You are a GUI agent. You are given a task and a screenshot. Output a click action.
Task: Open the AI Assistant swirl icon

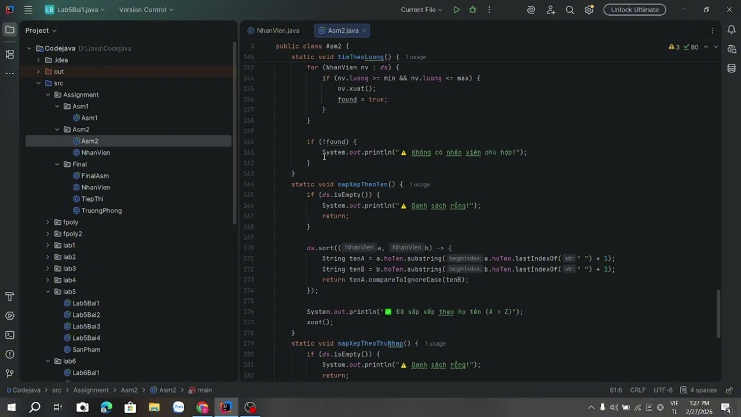(x=531, y=10)
